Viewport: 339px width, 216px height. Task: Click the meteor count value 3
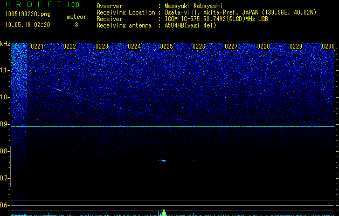point(77,25)
